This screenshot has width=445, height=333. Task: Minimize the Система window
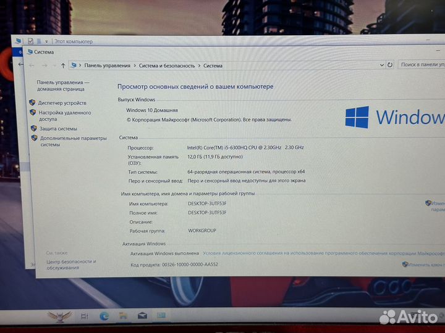click(x=438, y=51)
